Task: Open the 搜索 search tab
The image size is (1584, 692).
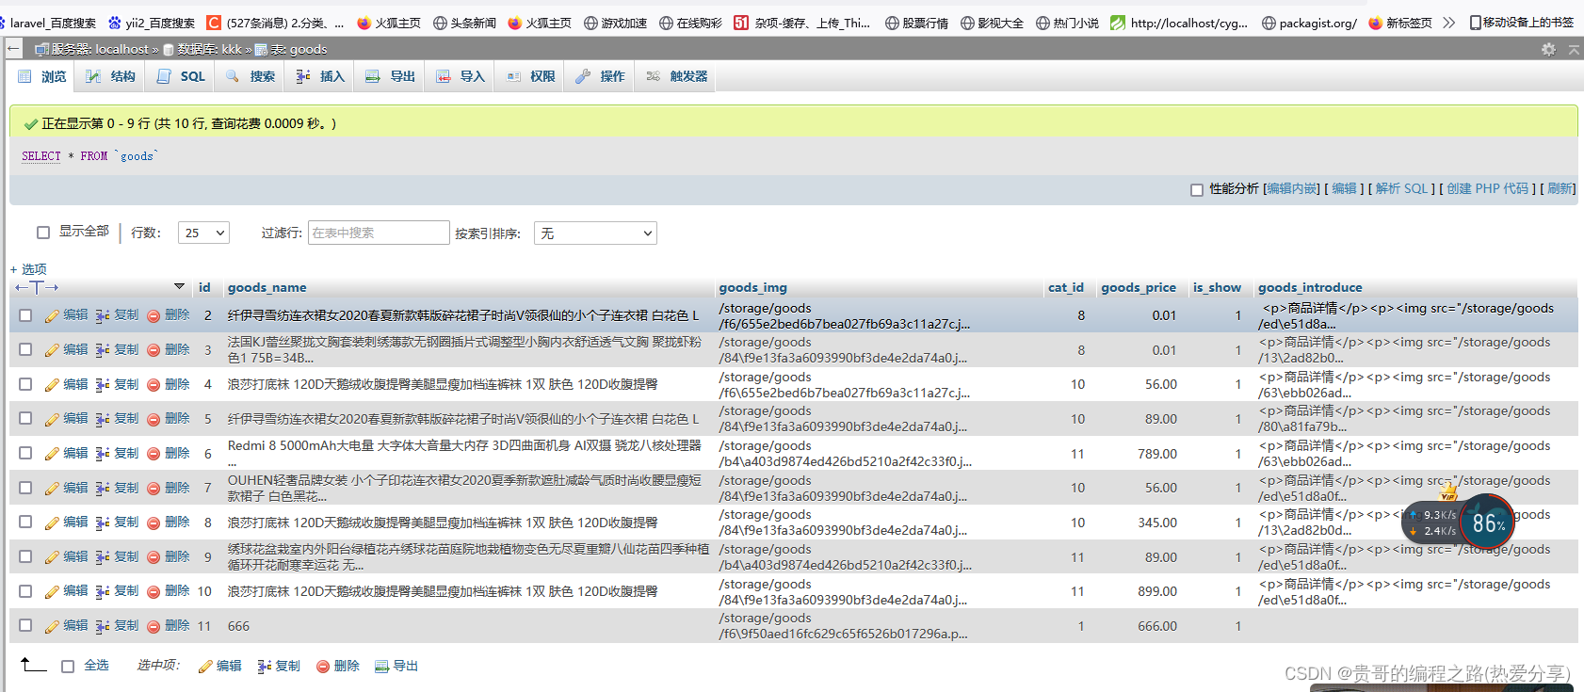Action: [250, 76]
